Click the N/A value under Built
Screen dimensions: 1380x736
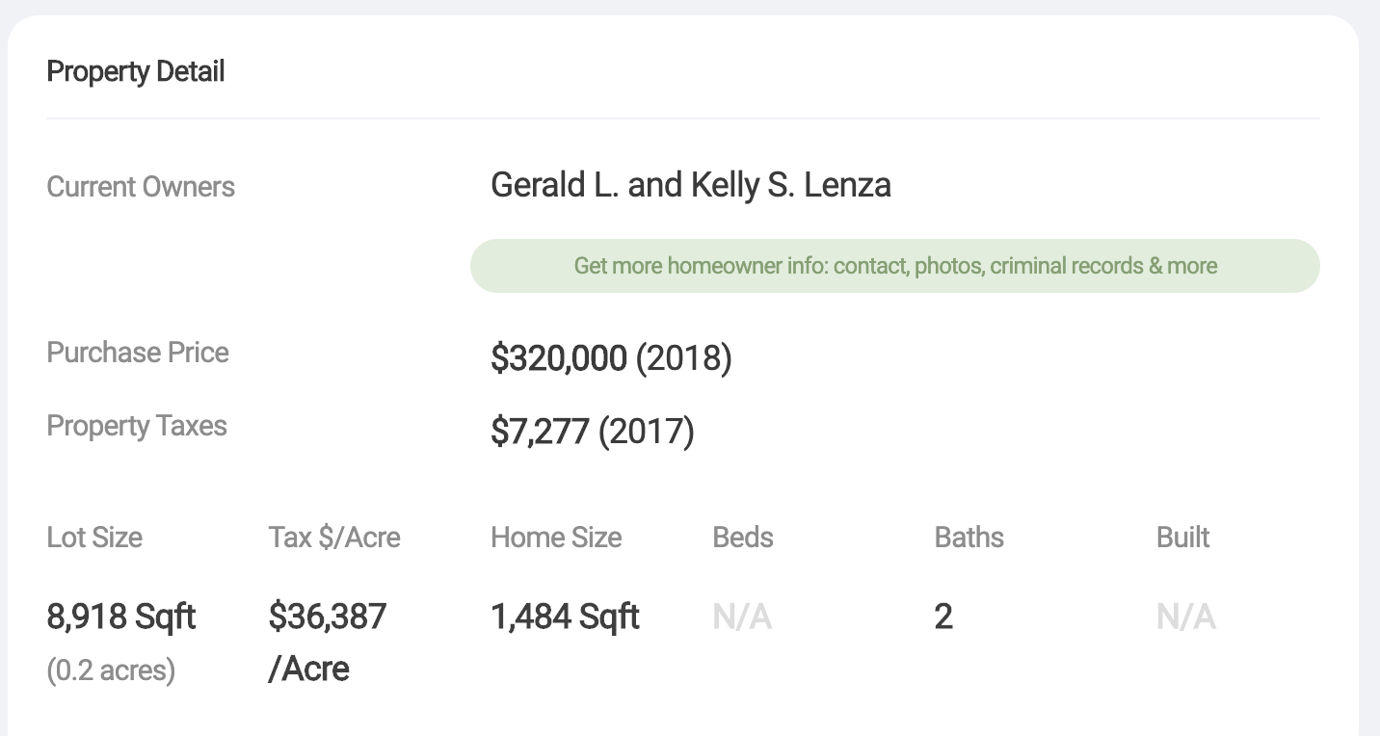point(1185,617)
